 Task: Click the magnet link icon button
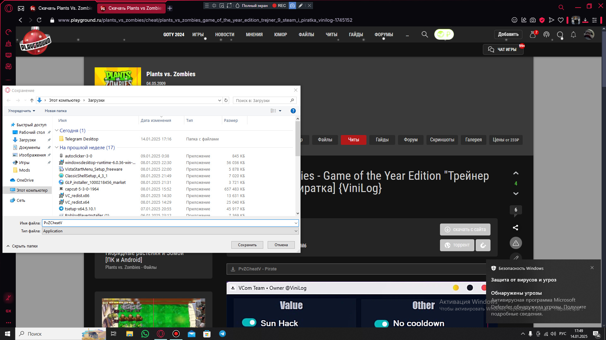pyautogui.click(x=483, y=245)
